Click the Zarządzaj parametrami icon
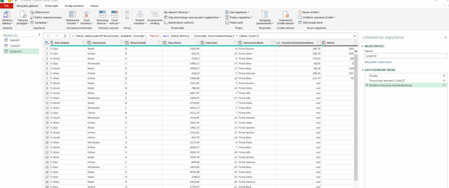The height and width of the screenshot is (188, 449). click(x=265, y=15)
